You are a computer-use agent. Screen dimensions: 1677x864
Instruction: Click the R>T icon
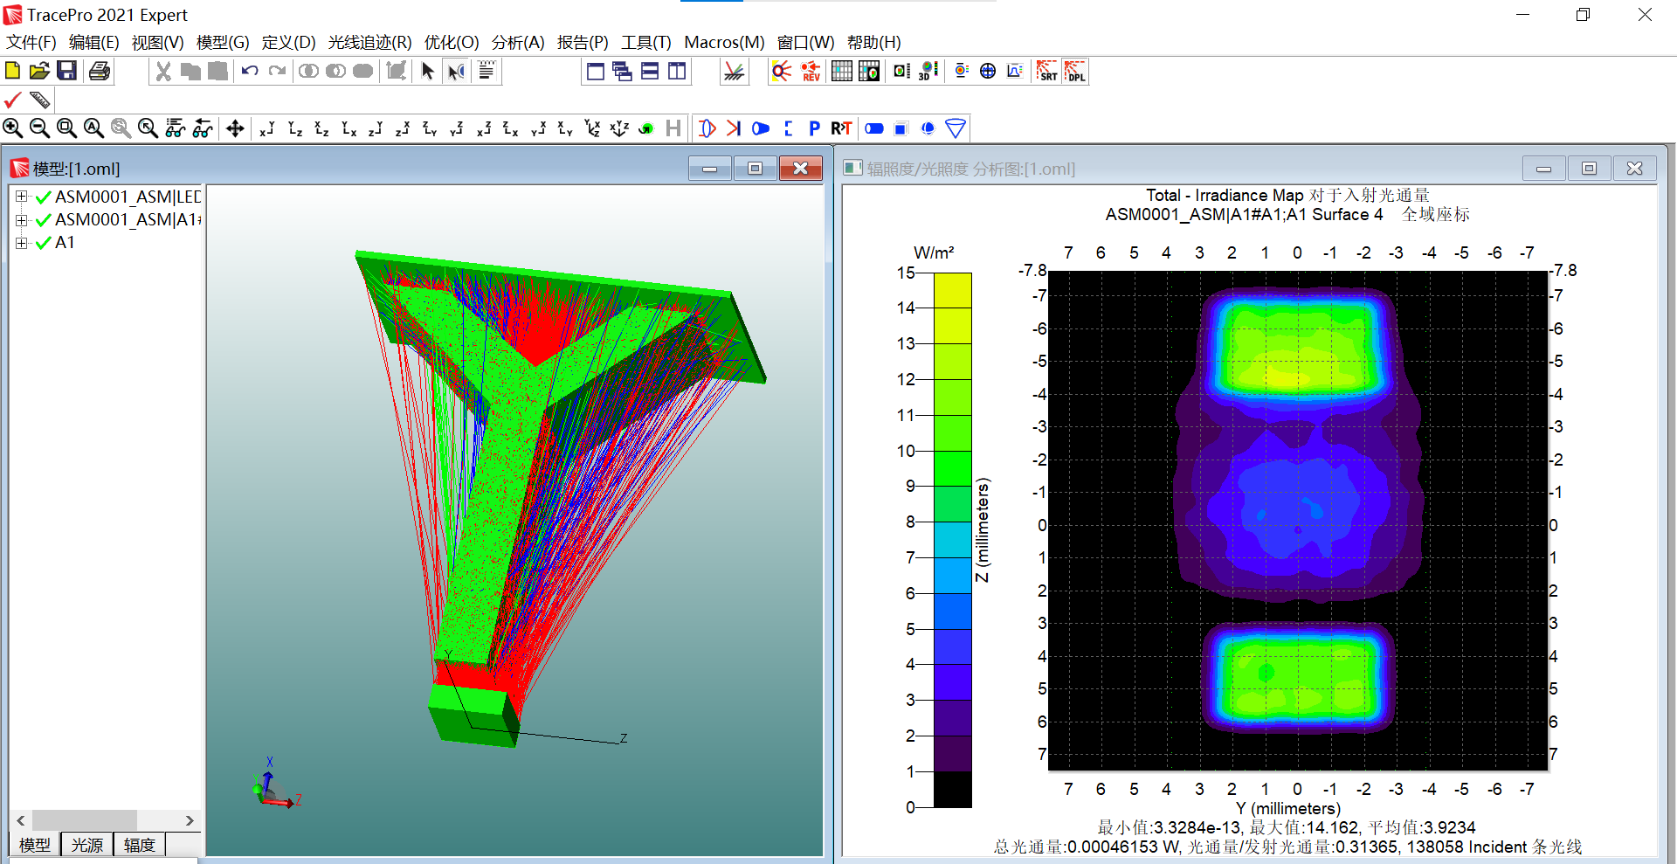point(841,128)
